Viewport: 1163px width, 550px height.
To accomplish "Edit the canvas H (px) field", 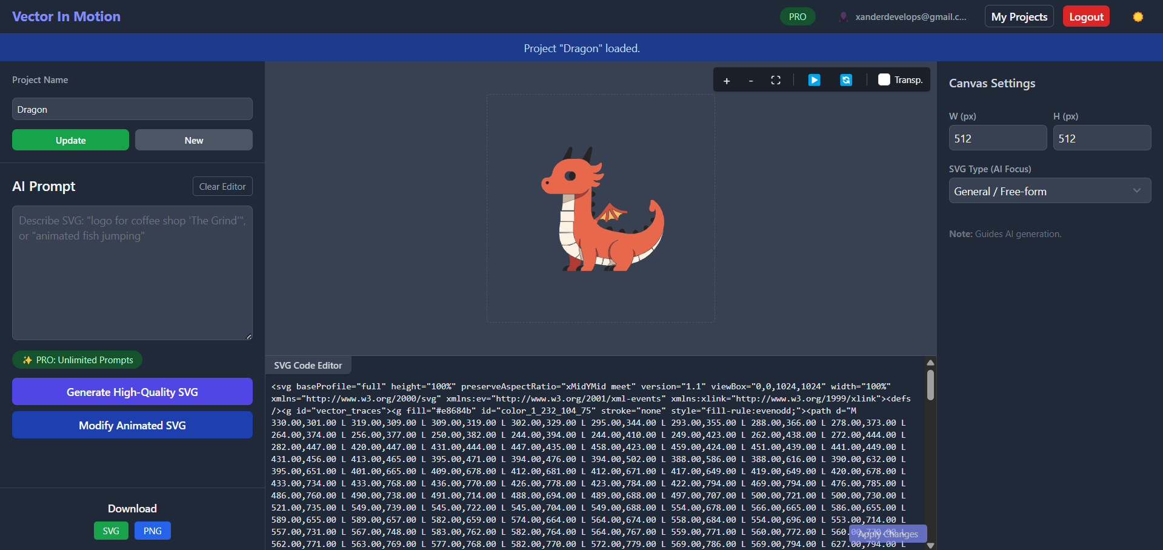I will point(1102,138).
